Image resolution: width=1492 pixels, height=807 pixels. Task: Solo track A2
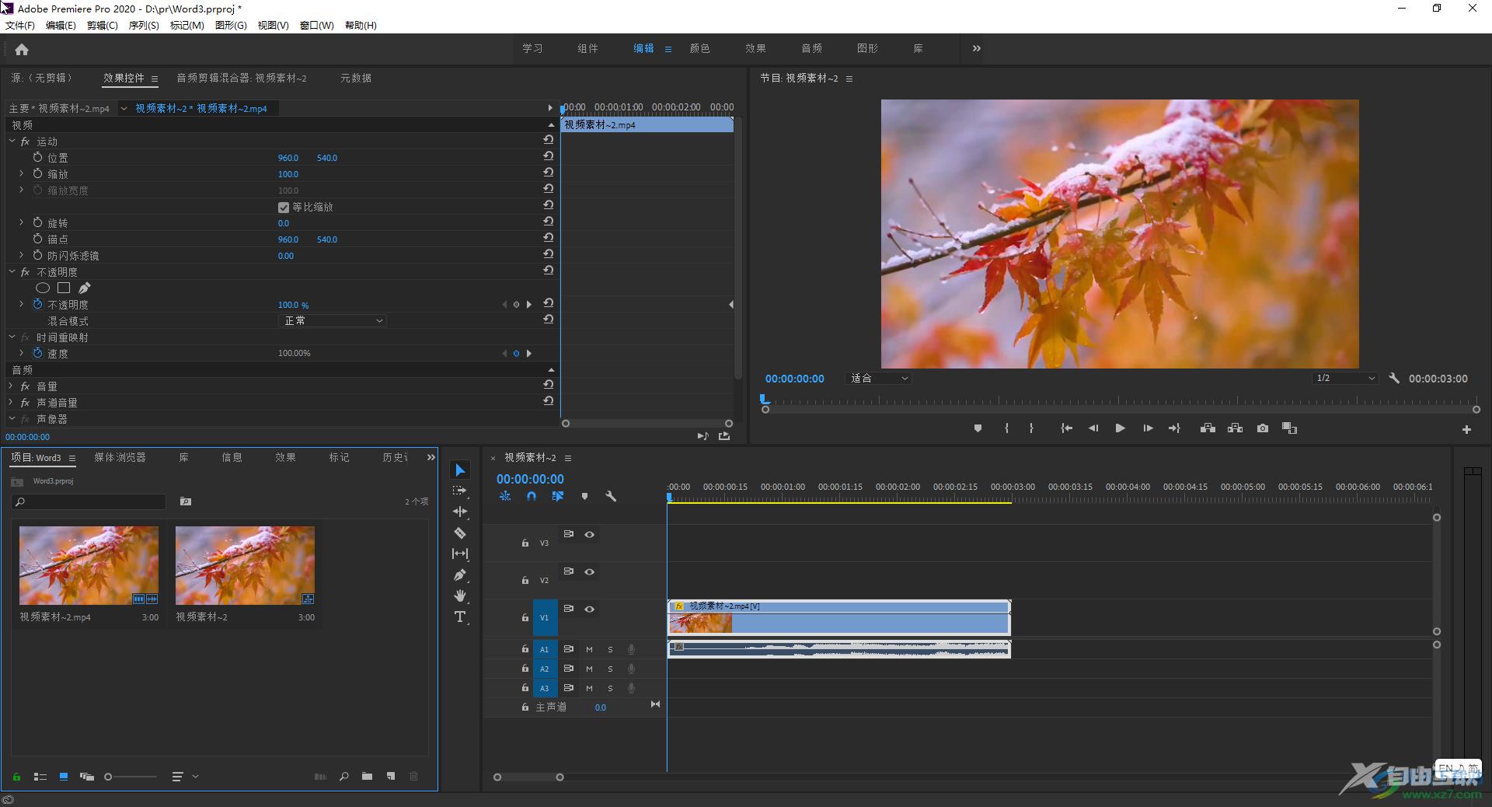click(610, 669)
